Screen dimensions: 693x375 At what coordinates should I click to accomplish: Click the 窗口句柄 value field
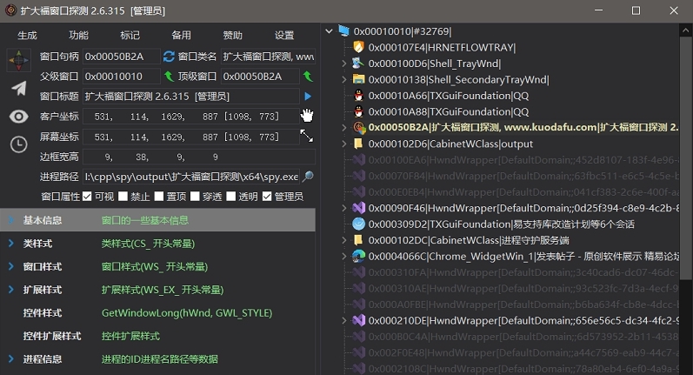pyautogui.click(x=122, y=57)
